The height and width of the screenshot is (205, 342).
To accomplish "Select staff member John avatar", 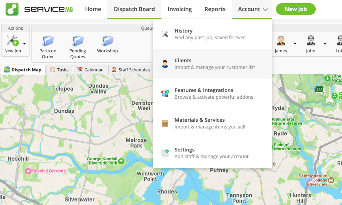I will pyautogui.click(x=311, y=40).
